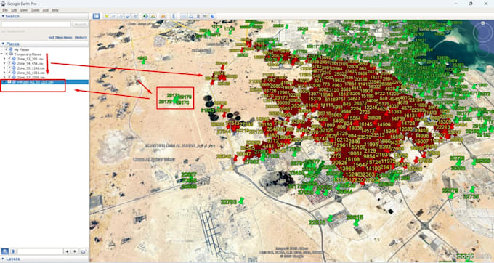Expand the Zone_53 tree node

(x=4, y=59)
